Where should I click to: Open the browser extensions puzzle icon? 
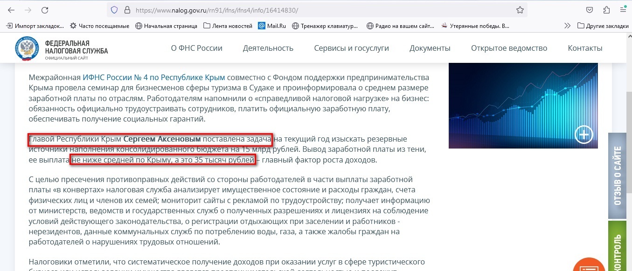click(x=606, y=10)
